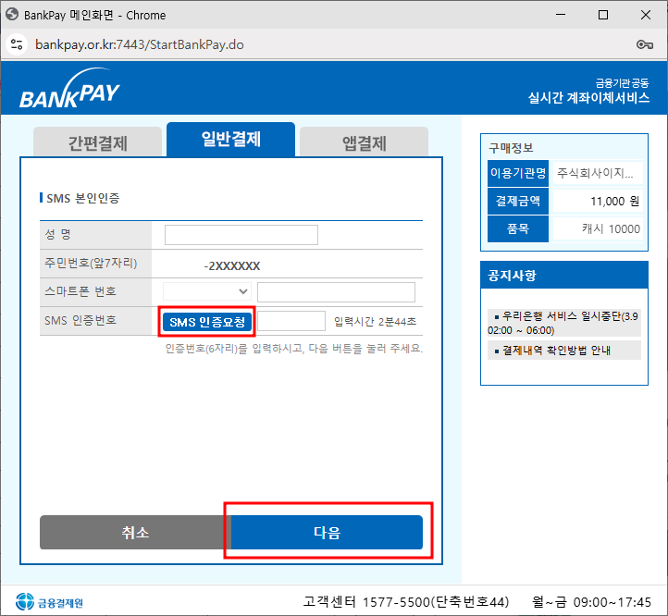Click the SMS 인증번호 code input box
This screenshot has height=616, width=668.
point(291,321)
